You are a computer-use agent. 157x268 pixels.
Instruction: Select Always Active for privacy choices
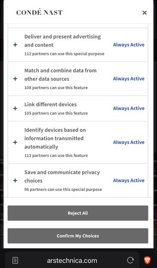click(x=129, y=180)
